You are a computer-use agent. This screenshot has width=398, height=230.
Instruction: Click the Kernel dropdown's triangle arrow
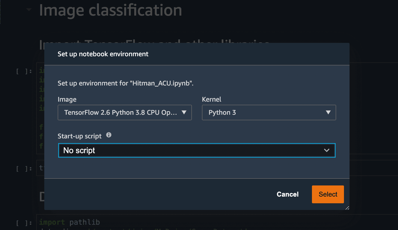click(328, 112)
